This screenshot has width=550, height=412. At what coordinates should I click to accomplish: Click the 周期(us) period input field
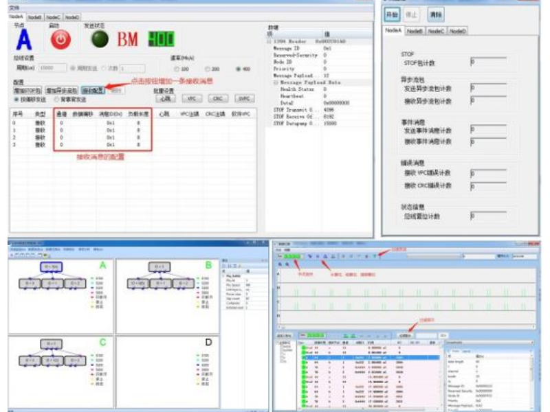click(52, 68)
